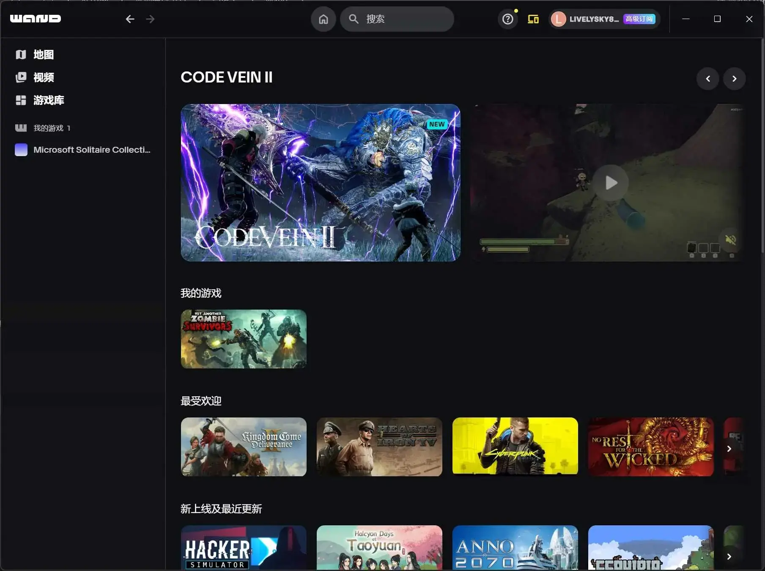Open the Cyberpunk game thumbnail
Screen dimensions: 765x571
[515, 447]
